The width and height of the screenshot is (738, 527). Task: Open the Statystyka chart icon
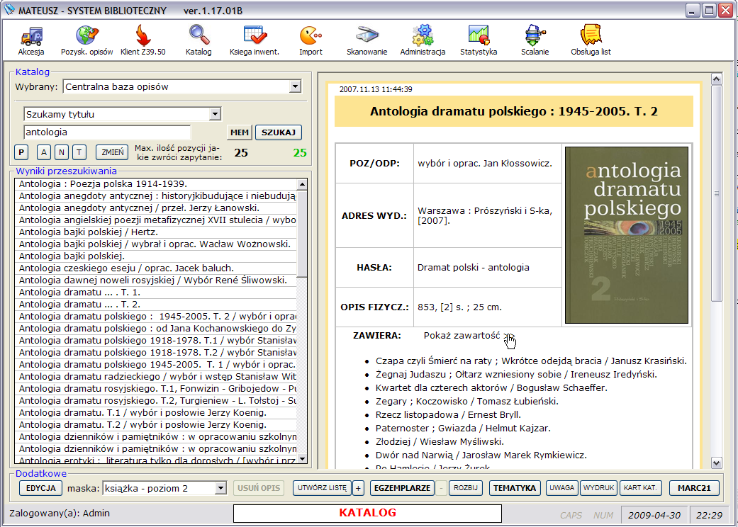[479, 40]
